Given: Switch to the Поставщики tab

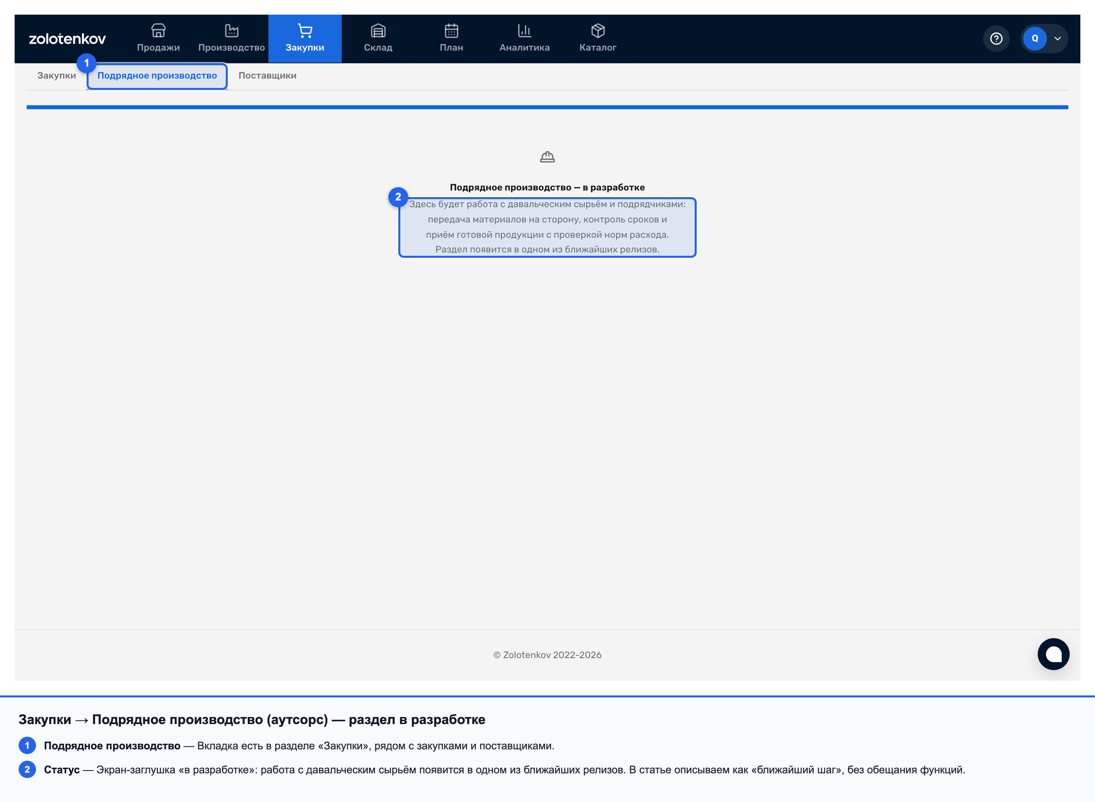Looking at the screenshot, I should pos(267,76).
